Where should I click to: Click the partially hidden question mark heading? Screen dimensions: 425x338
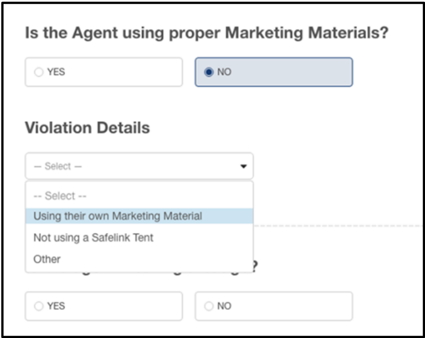(255, 267)
